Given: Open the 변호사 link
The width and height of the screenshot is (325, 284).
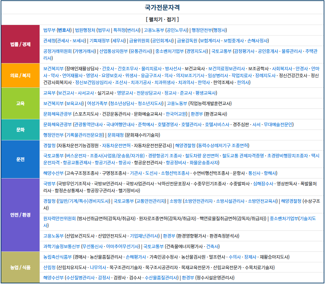Looking at the screenshot, I should [x=65, y=30].
